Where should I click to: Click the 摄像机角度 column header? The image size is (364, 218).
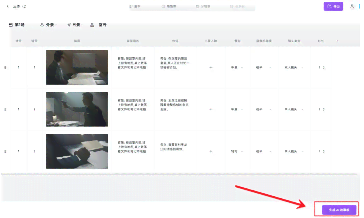click(264, 41)
